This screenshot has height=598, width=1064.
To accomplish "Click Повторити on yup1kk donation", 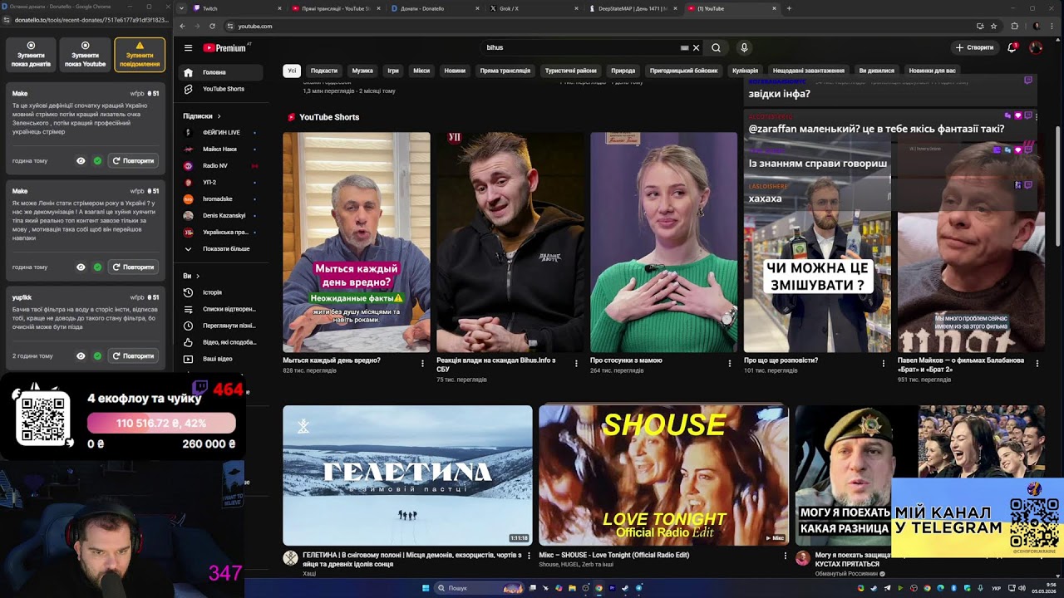I will pyautogui.click(x=133, y=356).
